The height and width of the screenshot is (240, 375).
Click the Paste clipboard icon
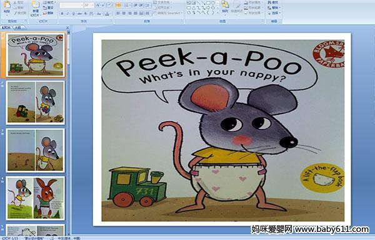(x=7, y=6)
